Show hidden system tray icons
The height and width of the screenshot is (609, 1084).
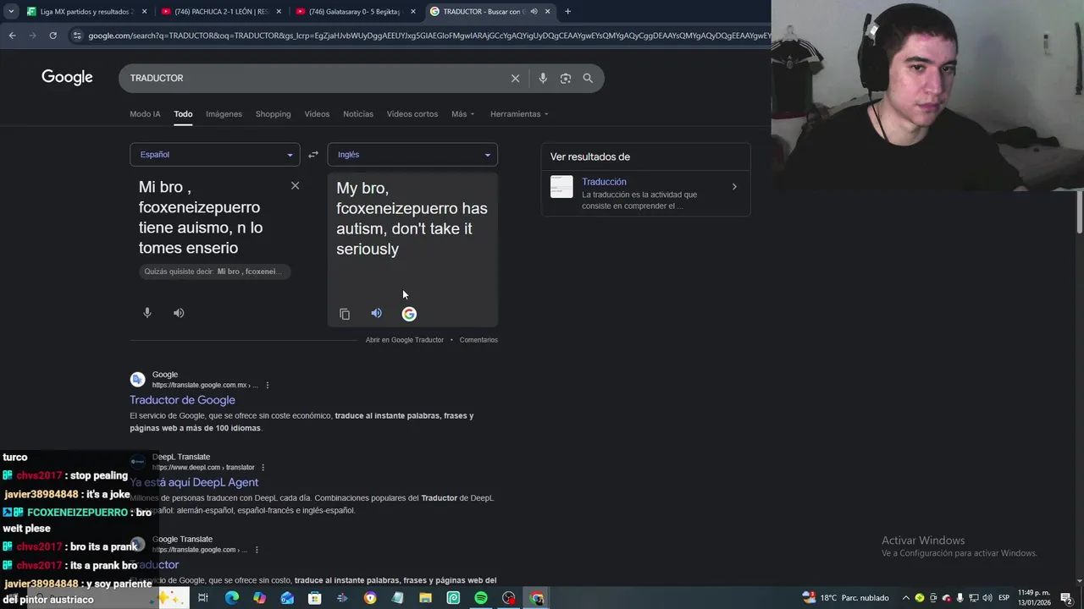906,598
